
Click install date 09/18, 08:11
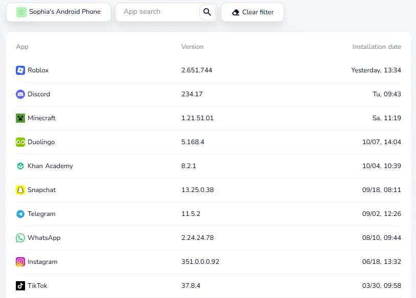click(382, 190)
